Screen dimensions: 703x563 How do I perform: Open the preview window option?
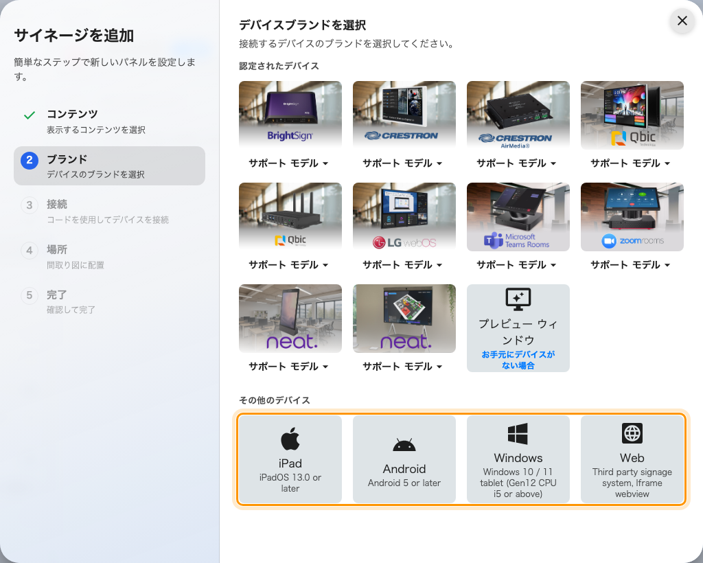point(518,328)
